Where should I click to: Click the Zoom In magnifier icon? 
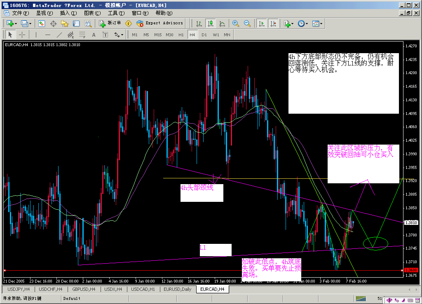235,23
